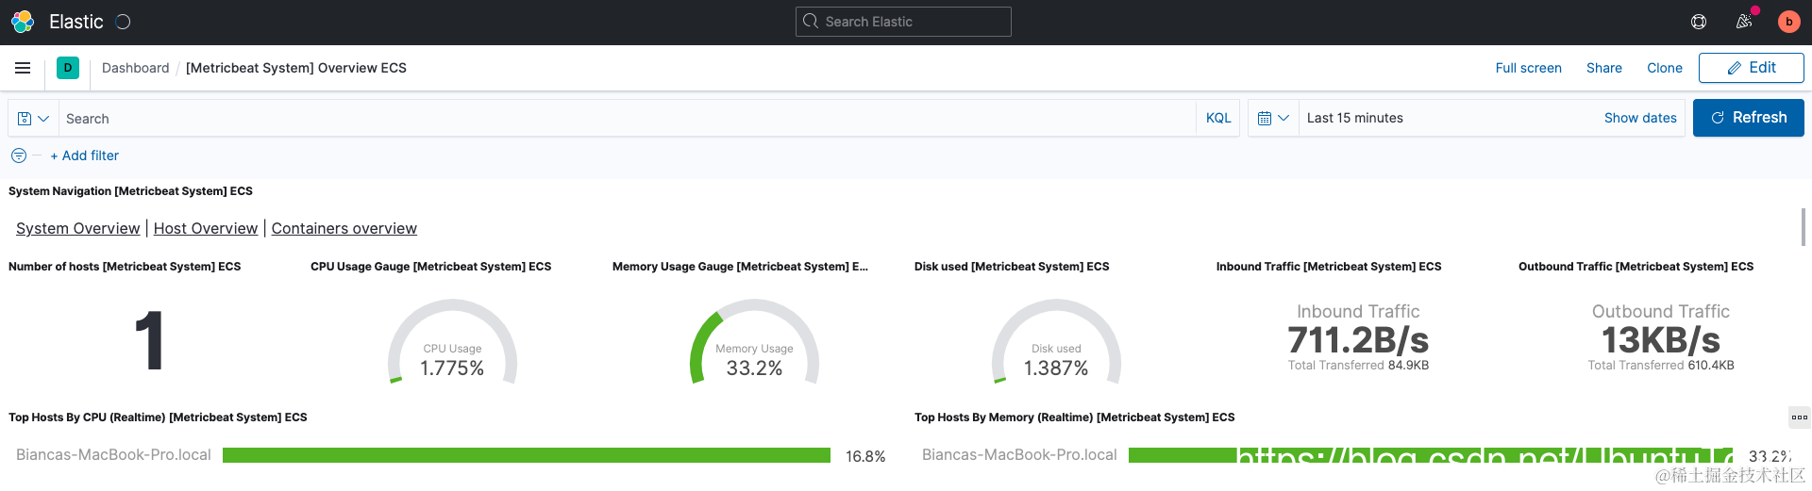Open the hamburger navigation menu
The width and height of the screenshot is (1812, 491).
coord(23,68)
